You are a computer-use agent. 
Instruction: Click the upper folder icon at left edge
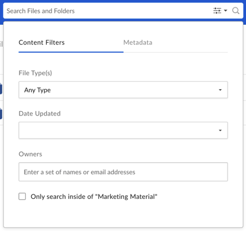pos(1,89)
